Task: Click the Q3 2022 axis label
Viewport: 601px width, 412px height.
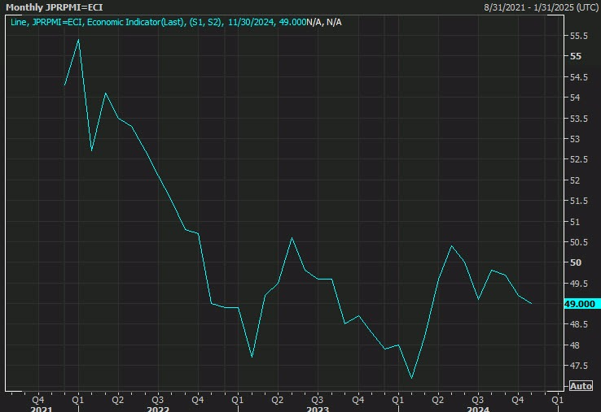Action: point(158,400)
